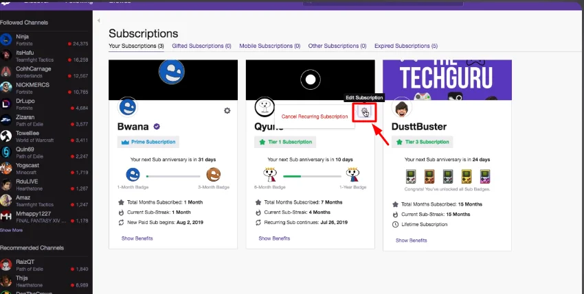Open RaizQT recommended channel avatar
This screenshot has height=294, width=584.
coord(6,265)
